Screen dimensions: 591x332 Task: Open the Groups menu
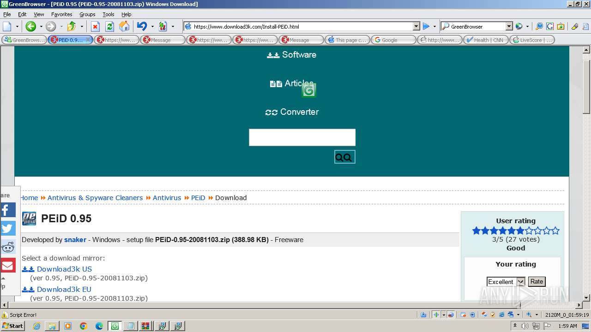click(87, 14)
